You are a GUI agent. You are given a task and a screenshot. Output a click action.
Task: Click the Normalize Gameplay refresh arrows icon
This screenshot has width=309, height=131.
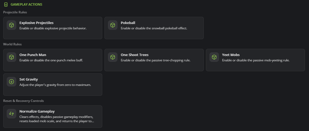[11, 114]
